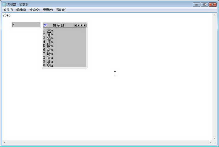
Task: Open the 文件(F) menu
Action: coord(8,10)
